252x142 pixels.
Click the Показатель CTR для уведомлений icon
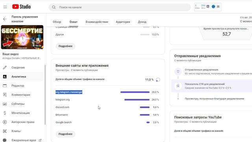tap(178, 86)
